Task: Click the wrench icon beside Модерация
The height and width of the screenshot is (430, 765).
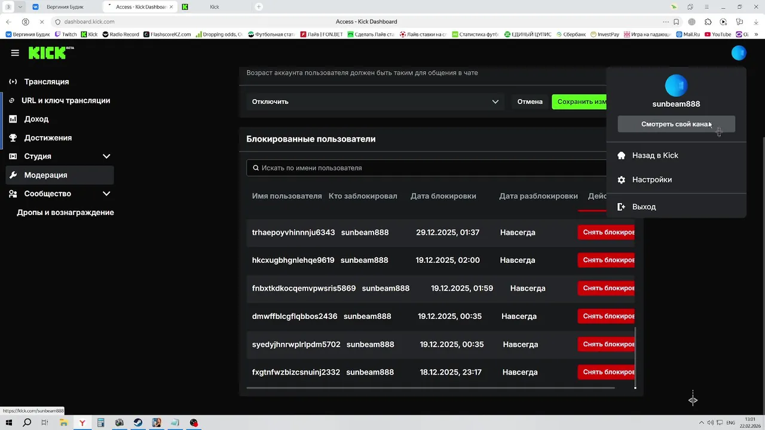Action: coord(13,175)
